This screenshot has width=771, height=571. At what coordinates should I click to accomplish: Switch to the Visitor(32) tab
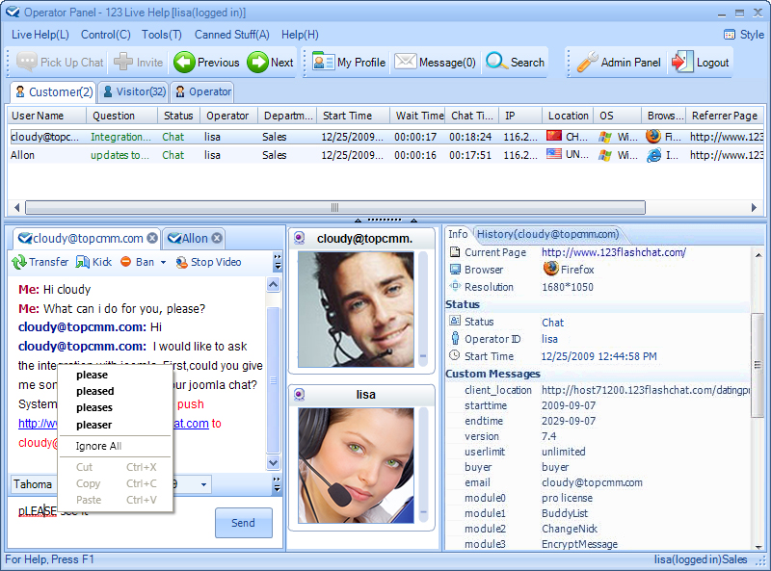point(134,91)
